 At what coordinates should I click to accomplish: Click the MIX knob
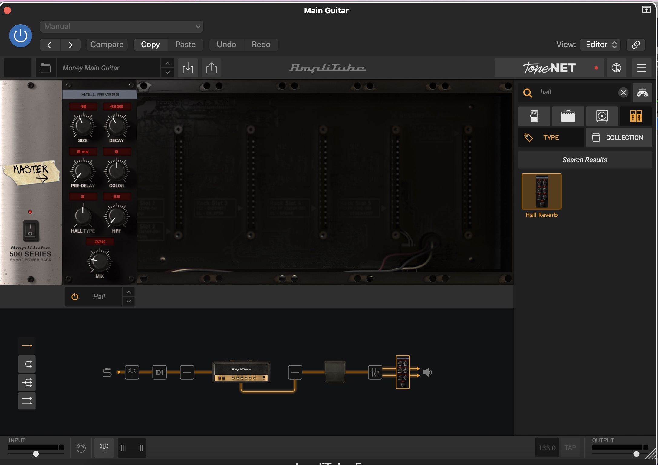[x=100, y=261]
